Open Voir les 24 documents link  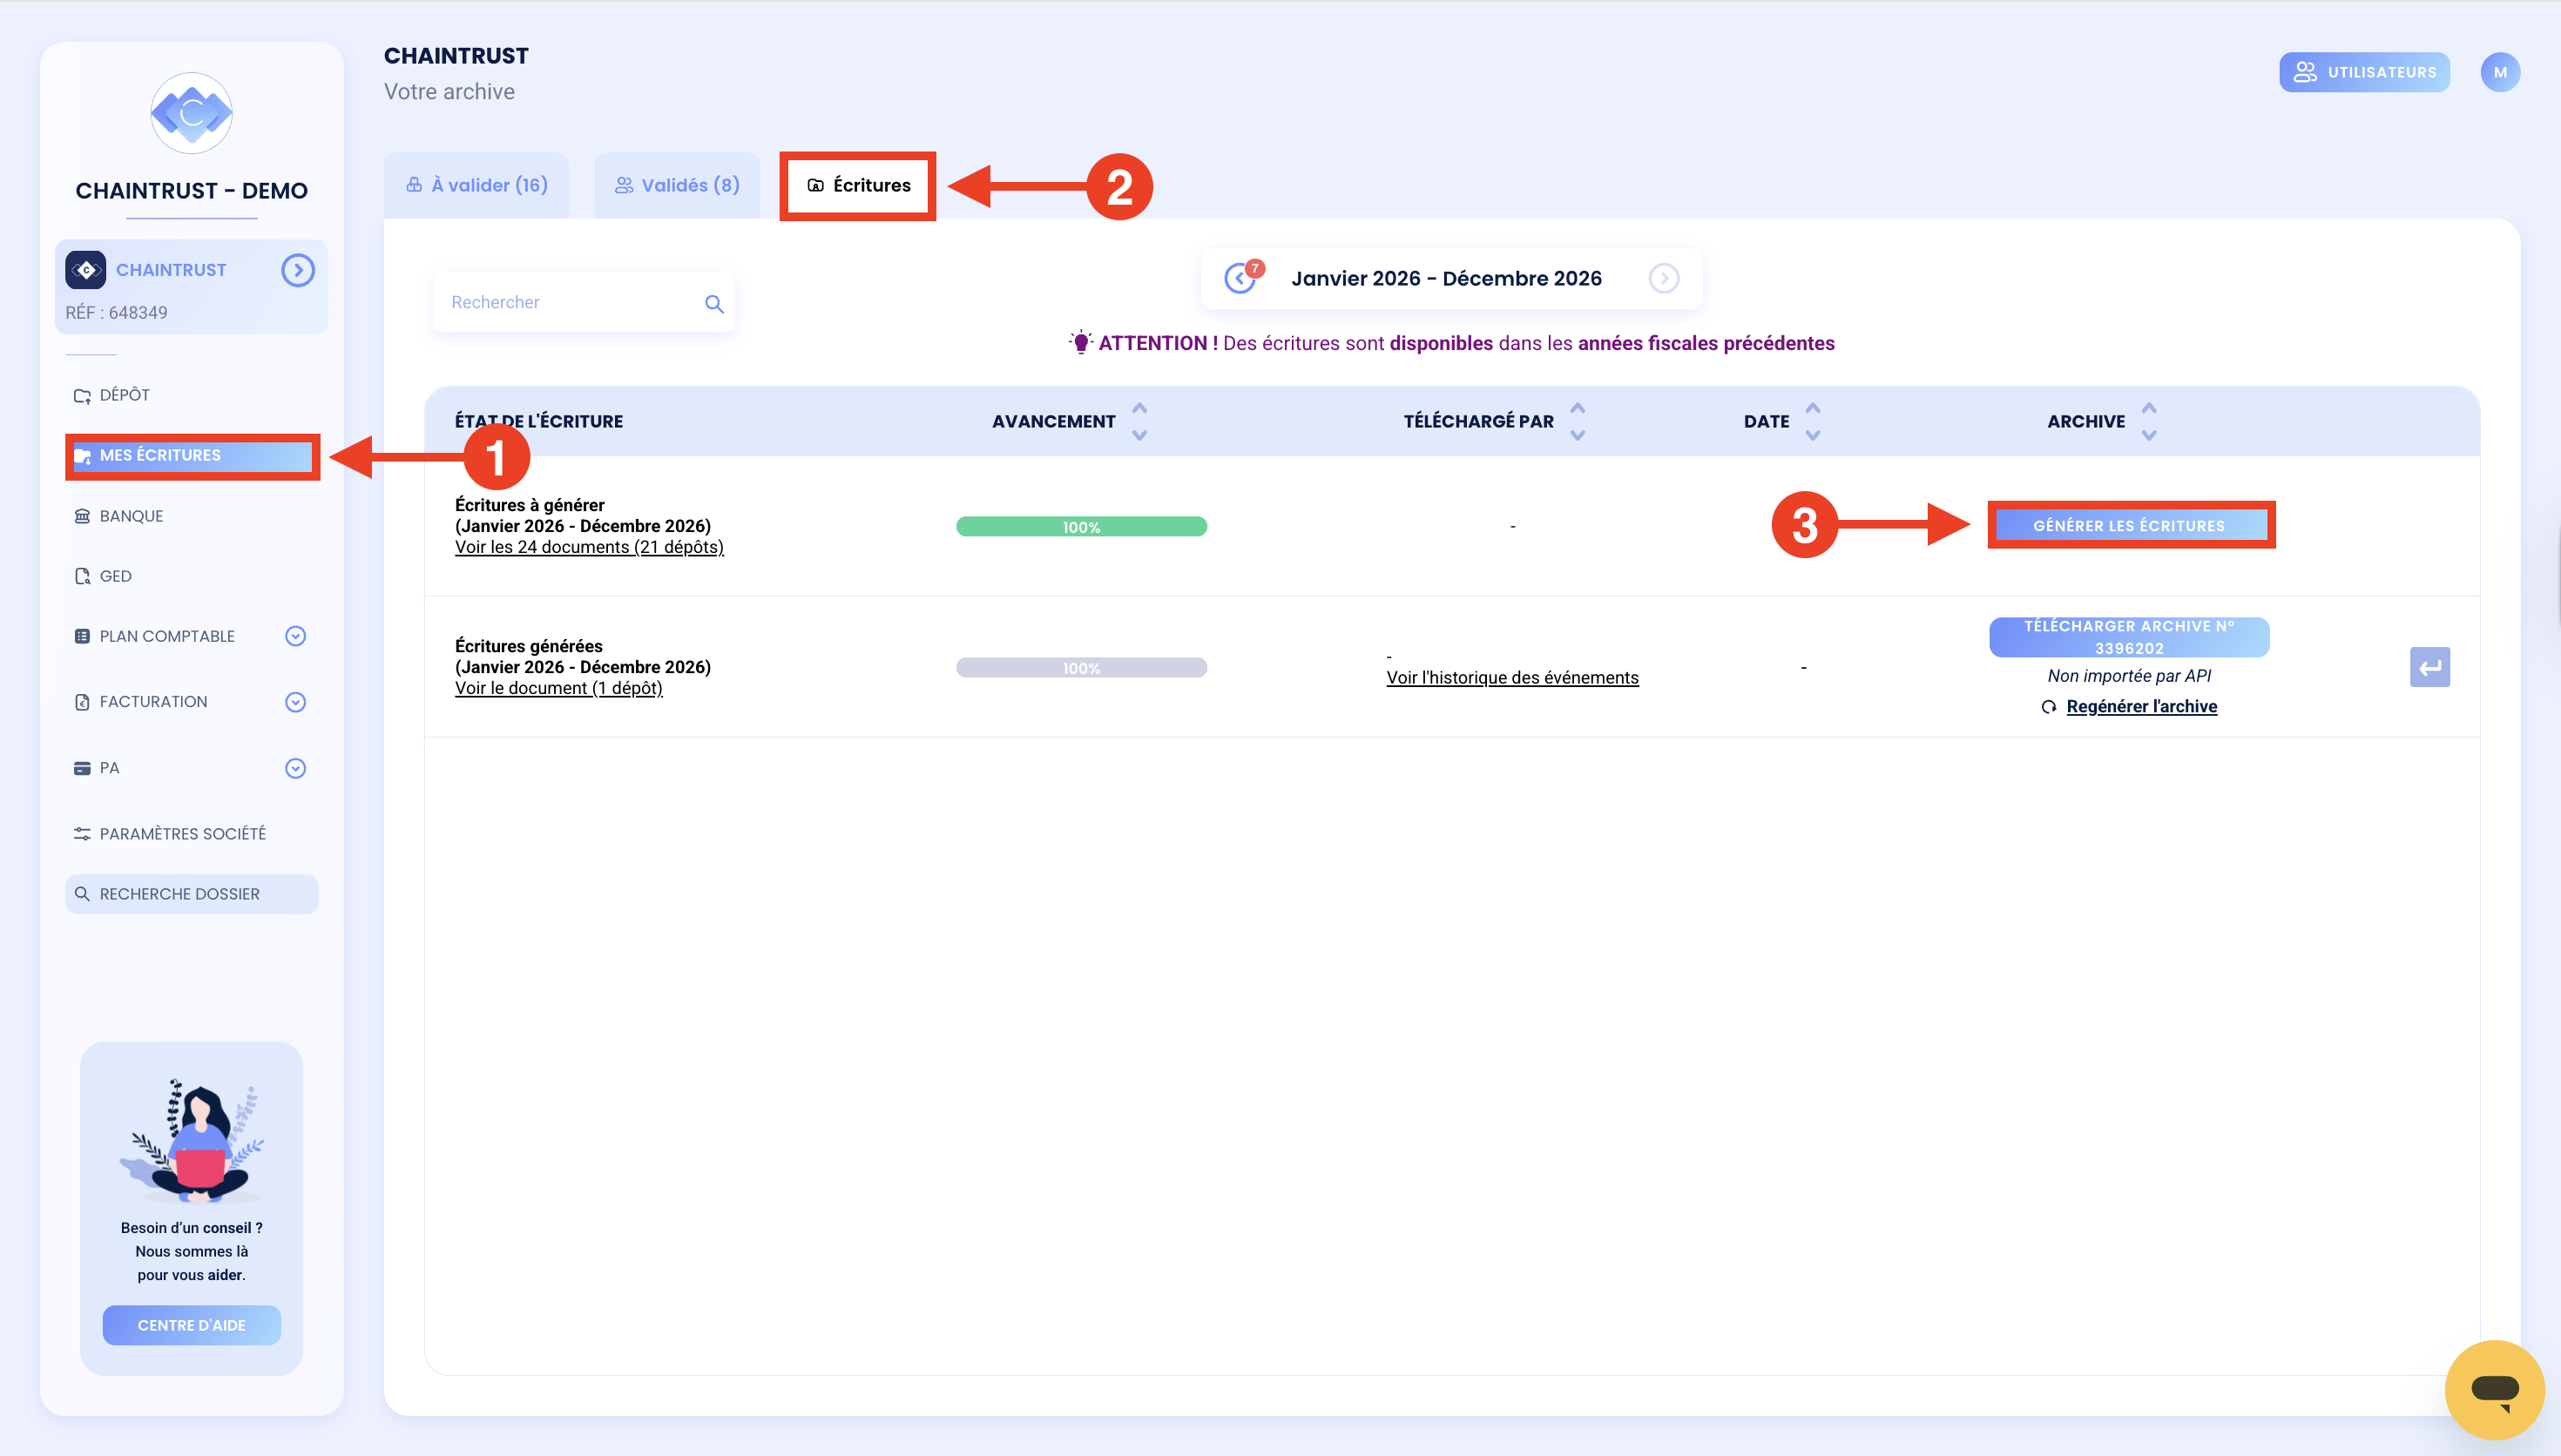point(589,547)
